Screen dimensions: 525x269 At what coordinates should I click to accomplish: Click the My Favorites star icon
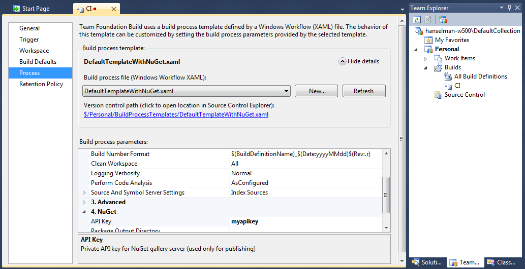(x=428, y=40)
